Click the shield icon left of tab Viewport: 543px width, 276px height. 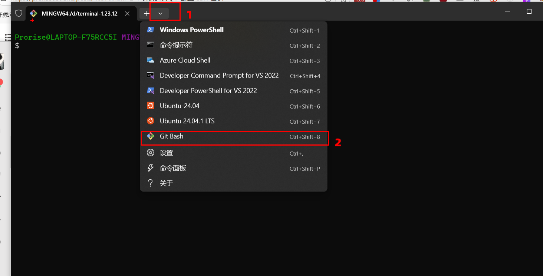tap(19, 14)
